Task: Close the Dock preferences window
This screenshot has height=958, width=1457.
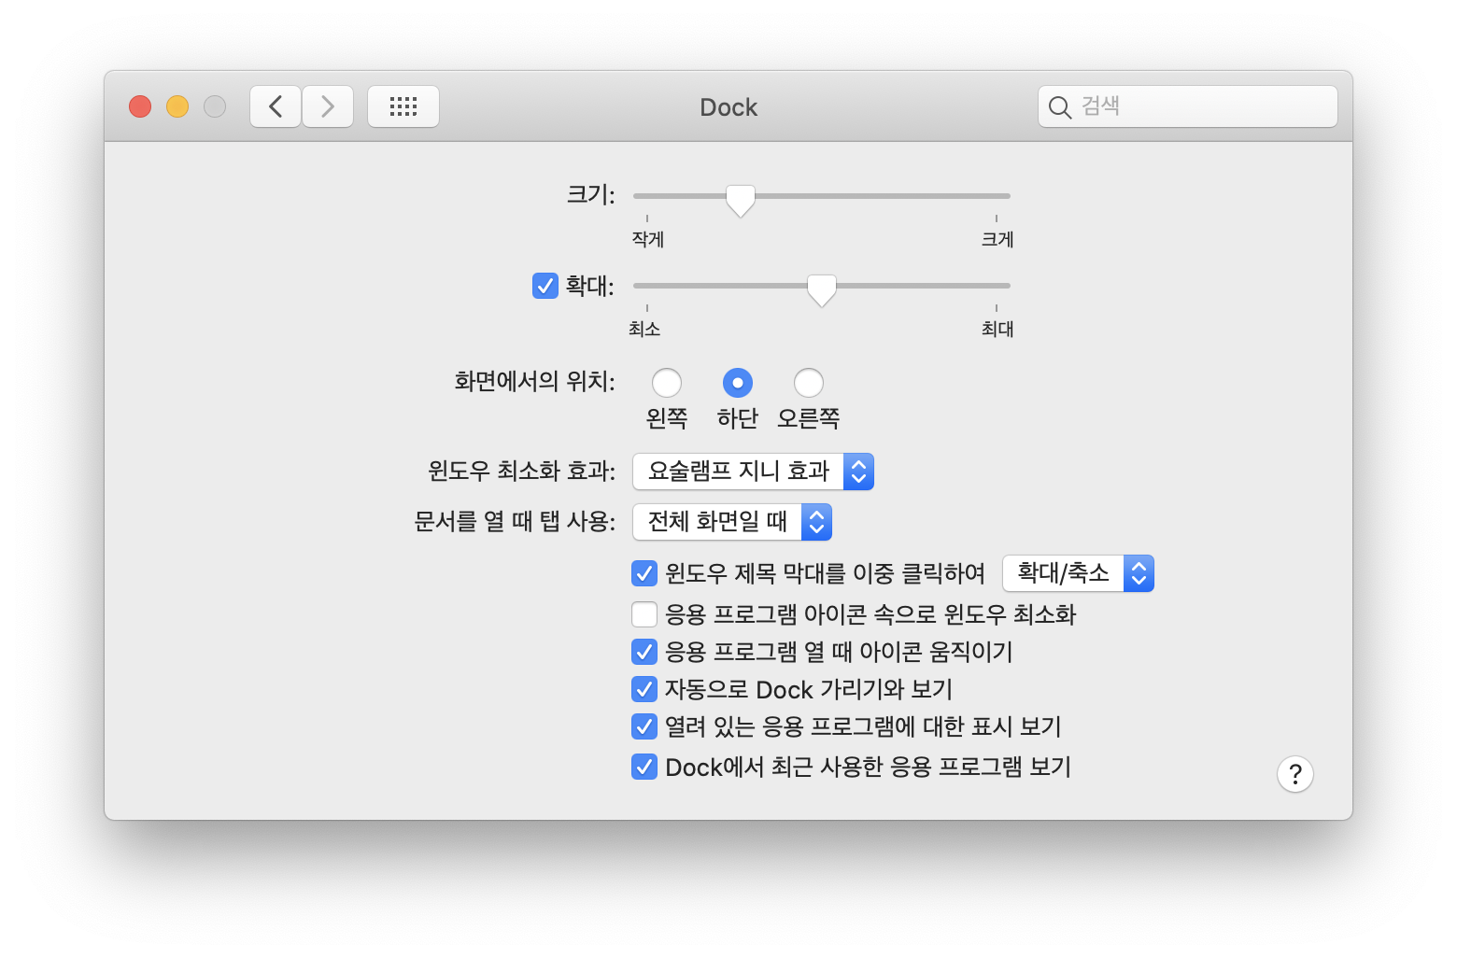Action: pos(140,106)
